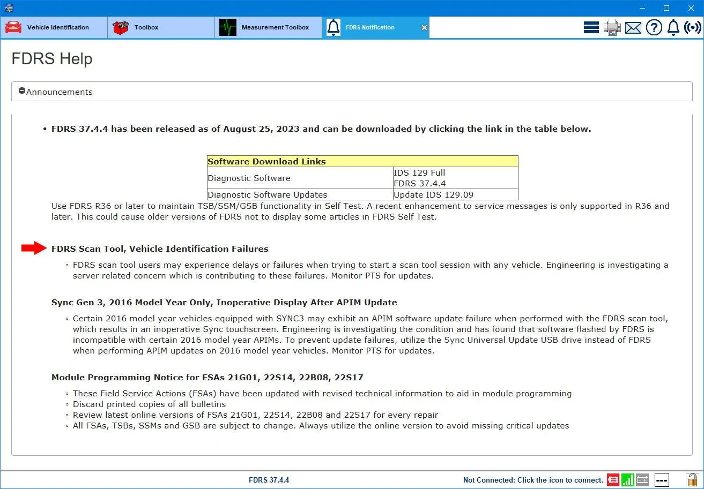This screenshot has height=489, width=704.
Task: Click the Software Download Links header
Action: point(362,161)
